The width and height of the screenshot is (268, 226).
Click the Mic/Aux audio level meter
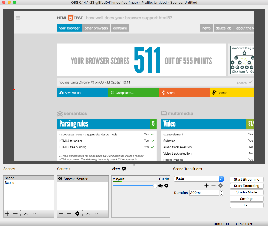[141, 182]
